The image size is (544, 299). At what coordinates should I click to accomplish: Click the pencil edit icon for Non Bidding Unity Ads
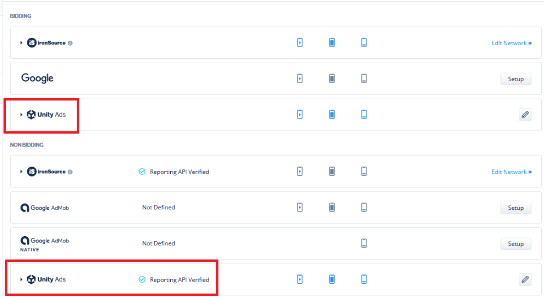525,280
